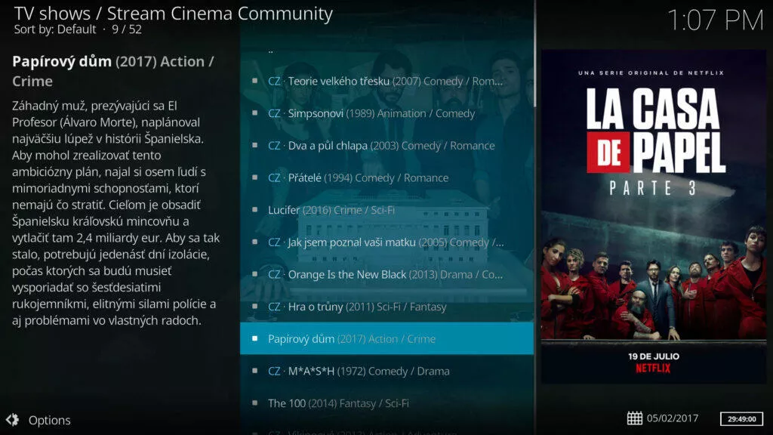Click the bullet icon beside Teorie velkého třesku

click(x=255, y=81)
